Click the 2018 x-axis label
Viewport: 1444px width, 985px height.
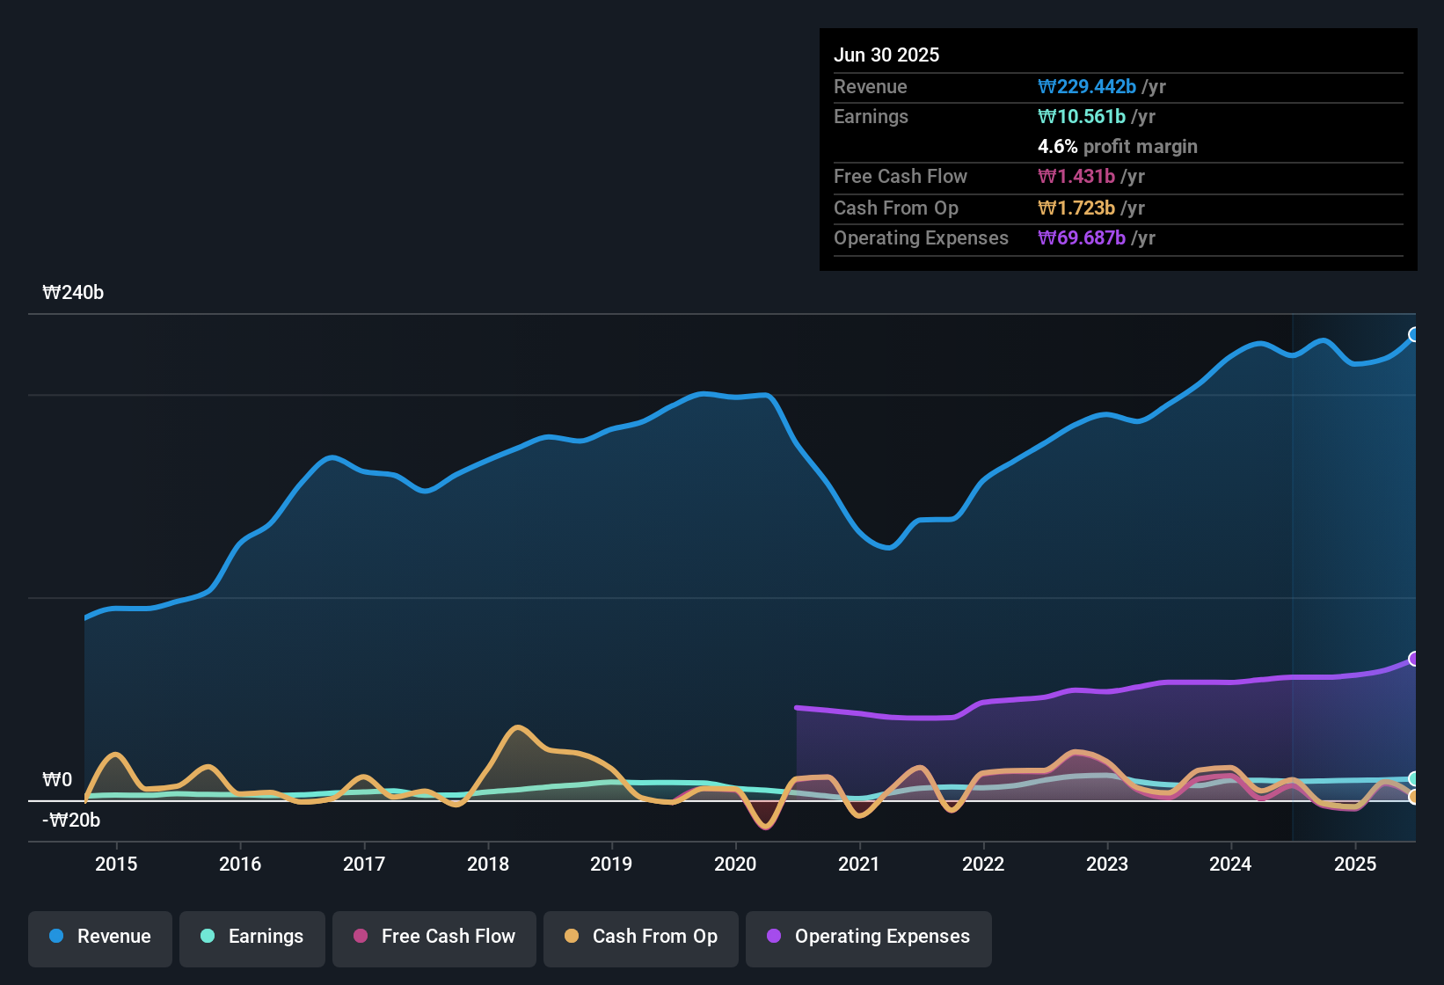coord(488,864)
